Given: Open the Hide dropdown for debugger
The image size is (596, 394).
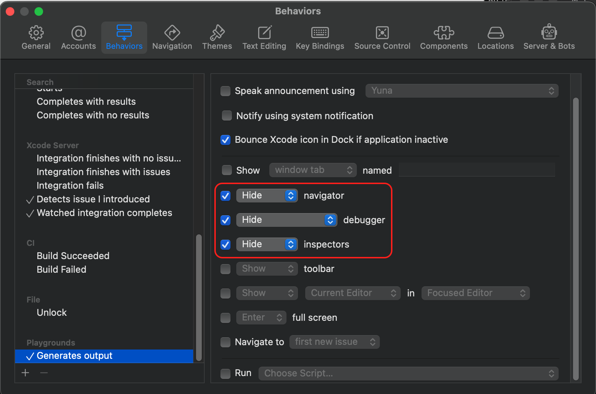Looking at the screenshot, I should 287,220.
